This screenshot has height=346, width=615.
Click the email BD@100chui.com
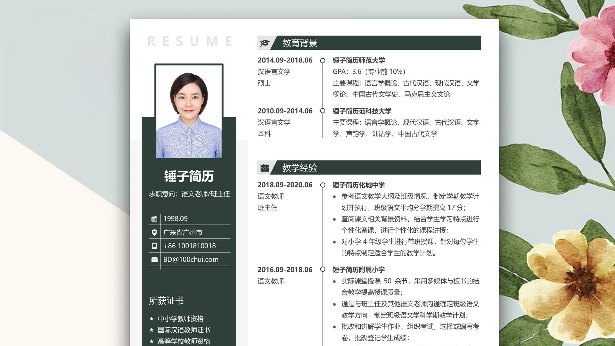[191, 259]
